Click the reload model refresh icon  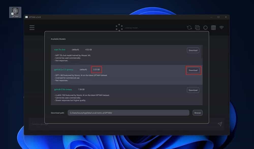point(189,28)
